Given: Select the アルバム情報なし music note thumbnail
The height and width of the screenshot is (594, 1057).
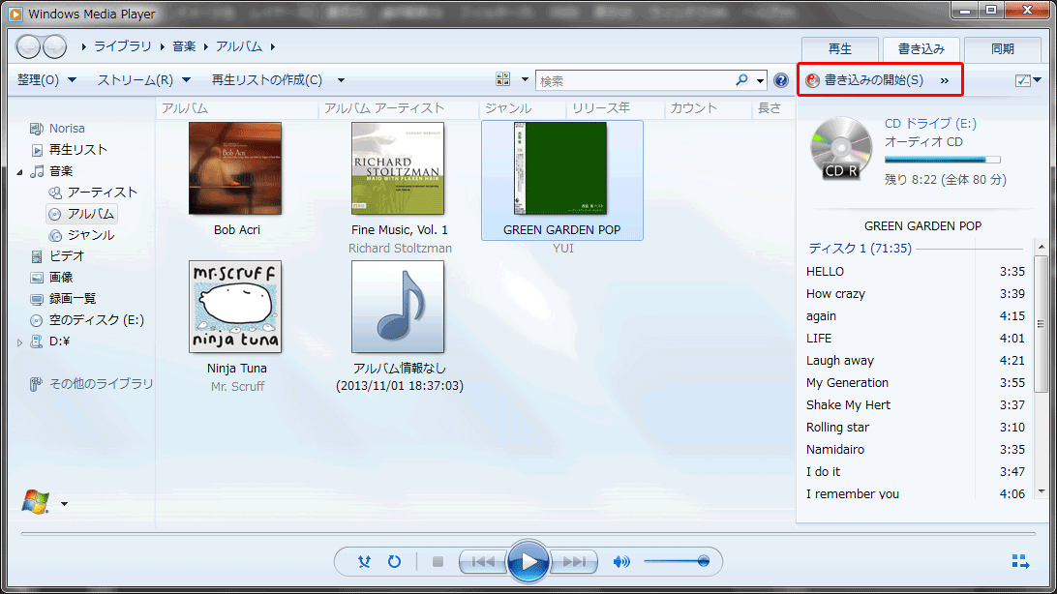Looking at the screenshot, I should 398,307.
